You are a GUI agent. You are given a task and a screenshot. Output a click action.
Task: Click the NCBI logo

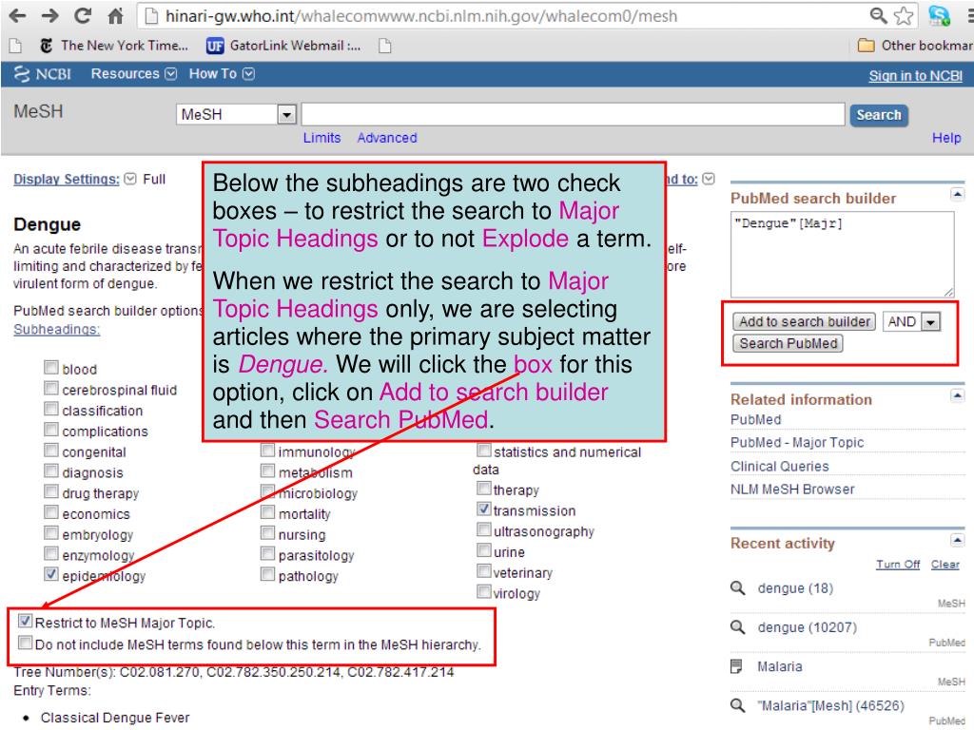click(42, 74)
